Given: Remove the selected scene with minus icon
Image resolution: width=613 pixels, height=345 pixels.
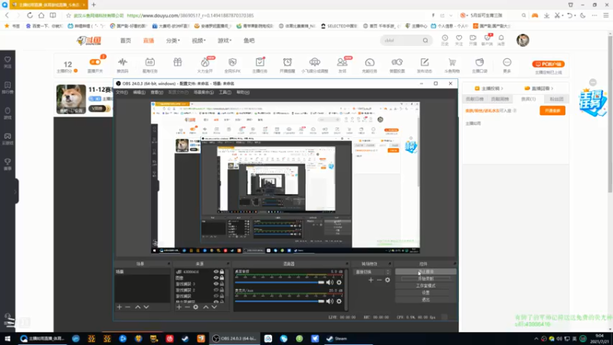Looking at the screenshot, I should click(128, 307).
